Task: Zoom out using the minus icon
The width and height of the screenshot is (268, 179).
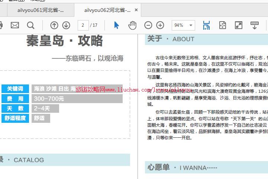Action: coord(148,25)
